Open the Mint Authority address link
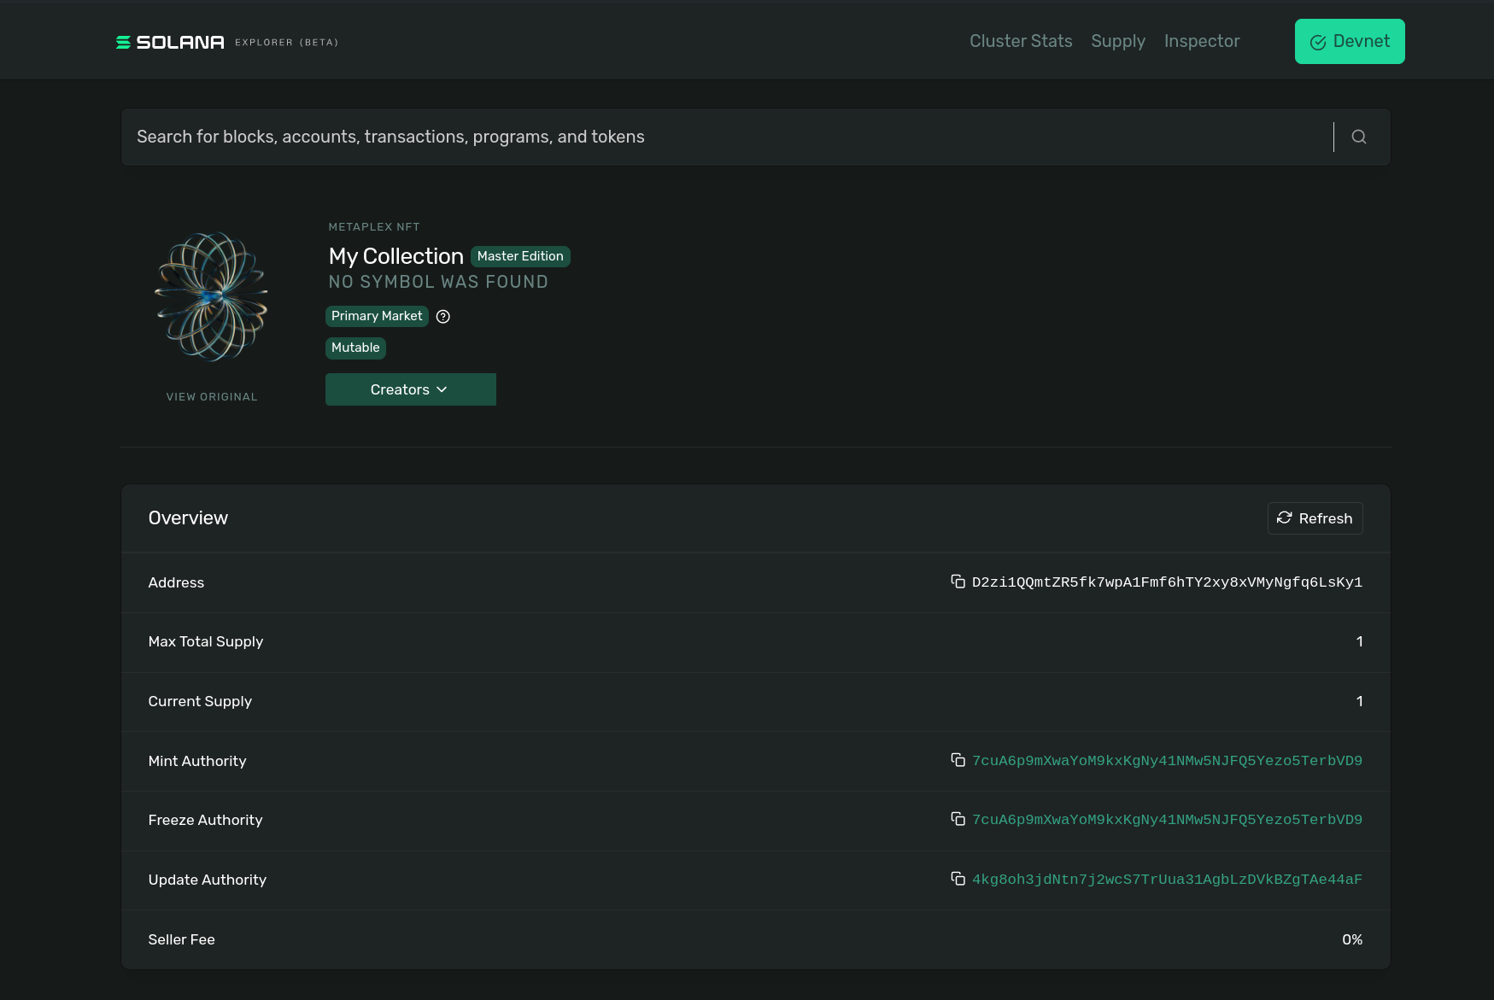Image resolution: width=1494 pixels, height=1000 pixels. click(x=1166, y=761)
